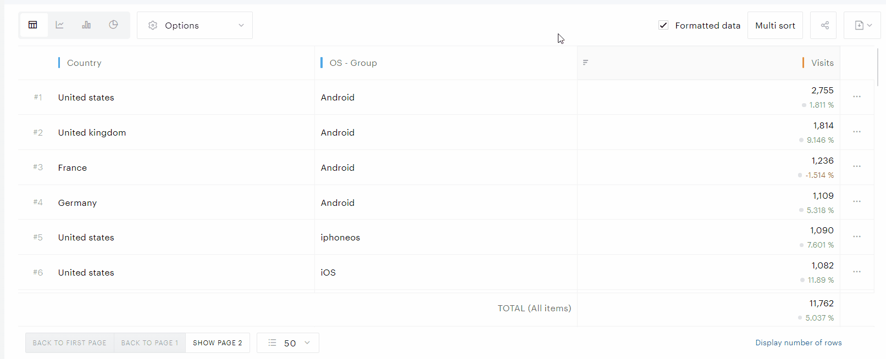Switch to pie chart view

(113, 25)
